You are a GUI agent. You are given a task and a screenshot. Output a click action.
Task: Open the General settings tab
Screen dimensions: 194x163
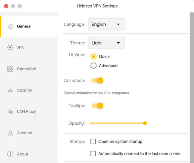[29, 26]
